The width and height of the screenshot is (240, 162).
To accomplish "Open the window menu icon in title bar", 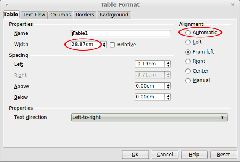I will (x=4, y=4).
